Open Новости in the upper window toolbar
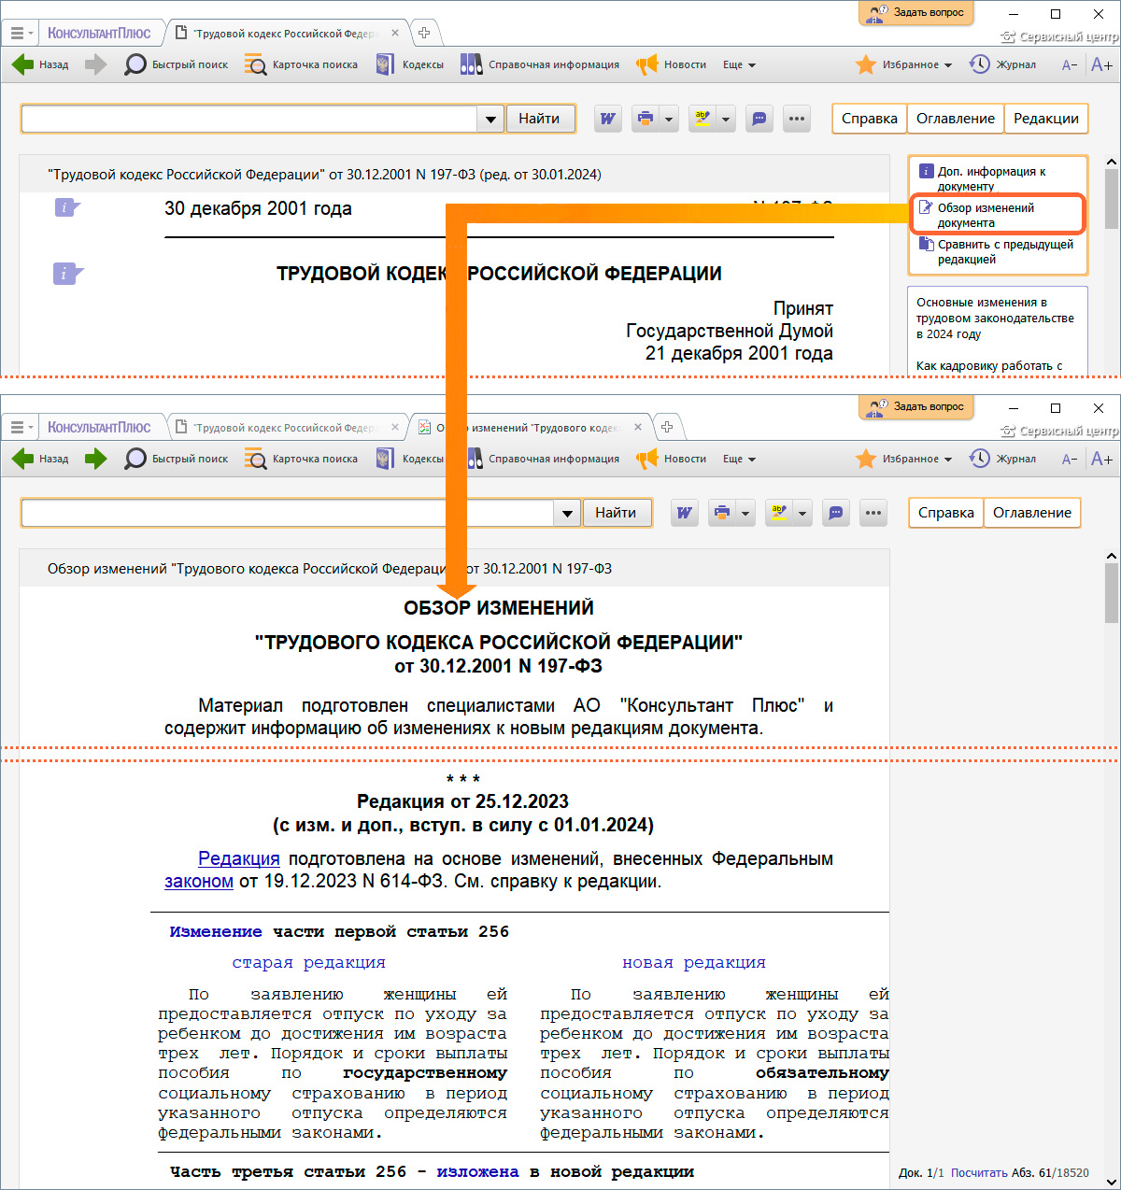1121x1190 pixels. 672,64
